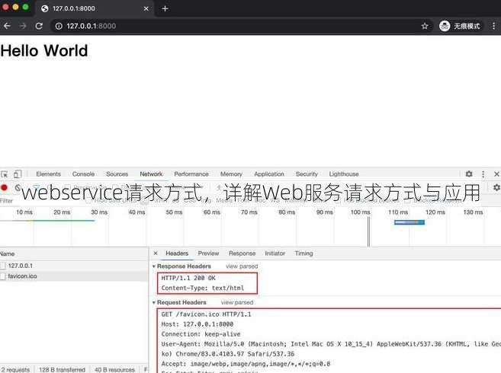This screenshot has height=373, width=501.
Task: Close the DevTools panel
Action: click(x=496, y=174)
